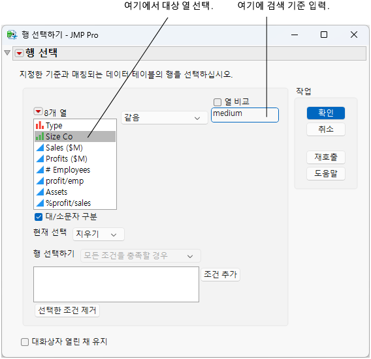Screen dimensions: 371x359
Task: Click the continuous icon beside %profit/sales
Action: coord(40,203)
